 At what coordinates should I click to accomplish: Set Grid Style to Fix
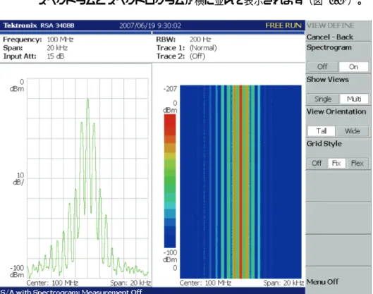pyautogui.click(x=336, y=163)
